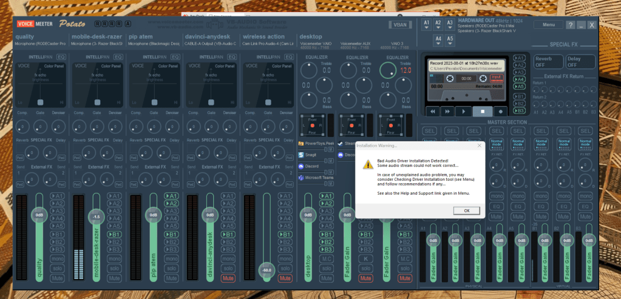Close the Installation Warning dialog with its X
The width and height of the screenshot is (621, 299).
pyautogui.click(x=479, y=146)
